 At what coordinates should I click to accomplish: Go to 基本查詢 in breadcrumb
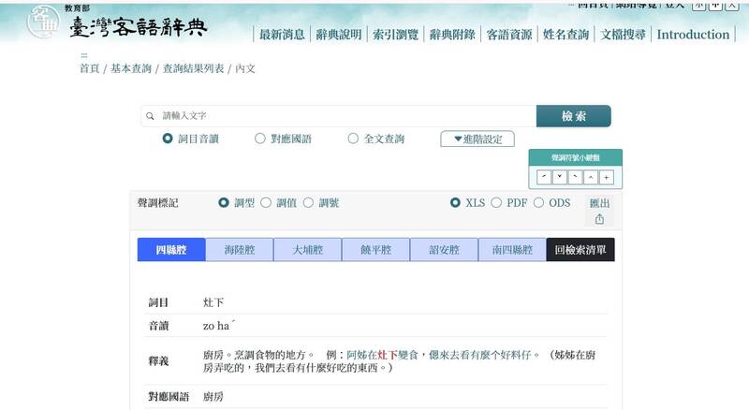click(x=131, y=68)
